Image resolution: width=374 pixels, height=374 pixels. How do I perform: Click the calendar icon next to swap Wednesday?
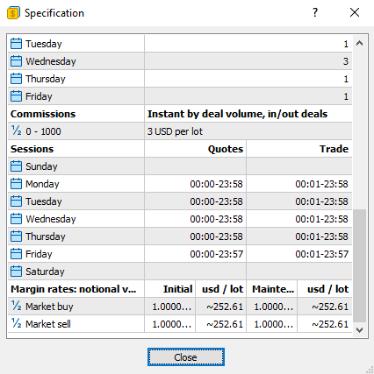click(16, 61)
